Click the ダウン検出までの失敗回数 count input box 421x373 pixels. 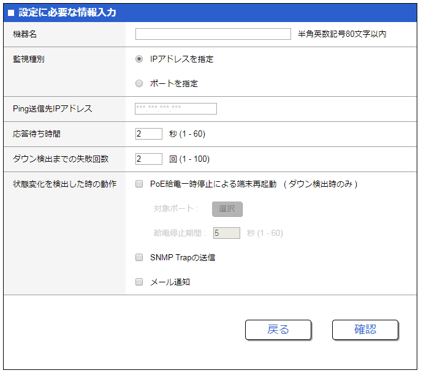149,159
